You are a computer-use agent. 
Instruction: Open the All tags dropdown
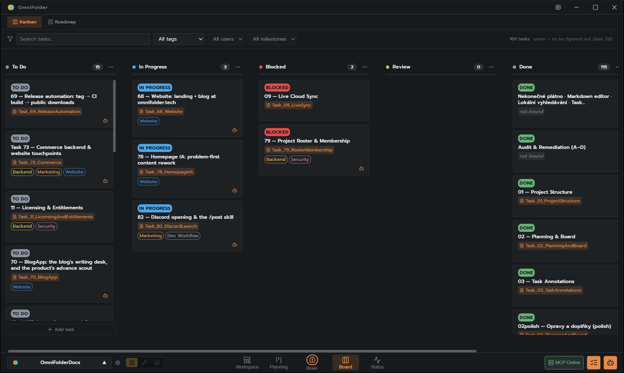[179, 39]
